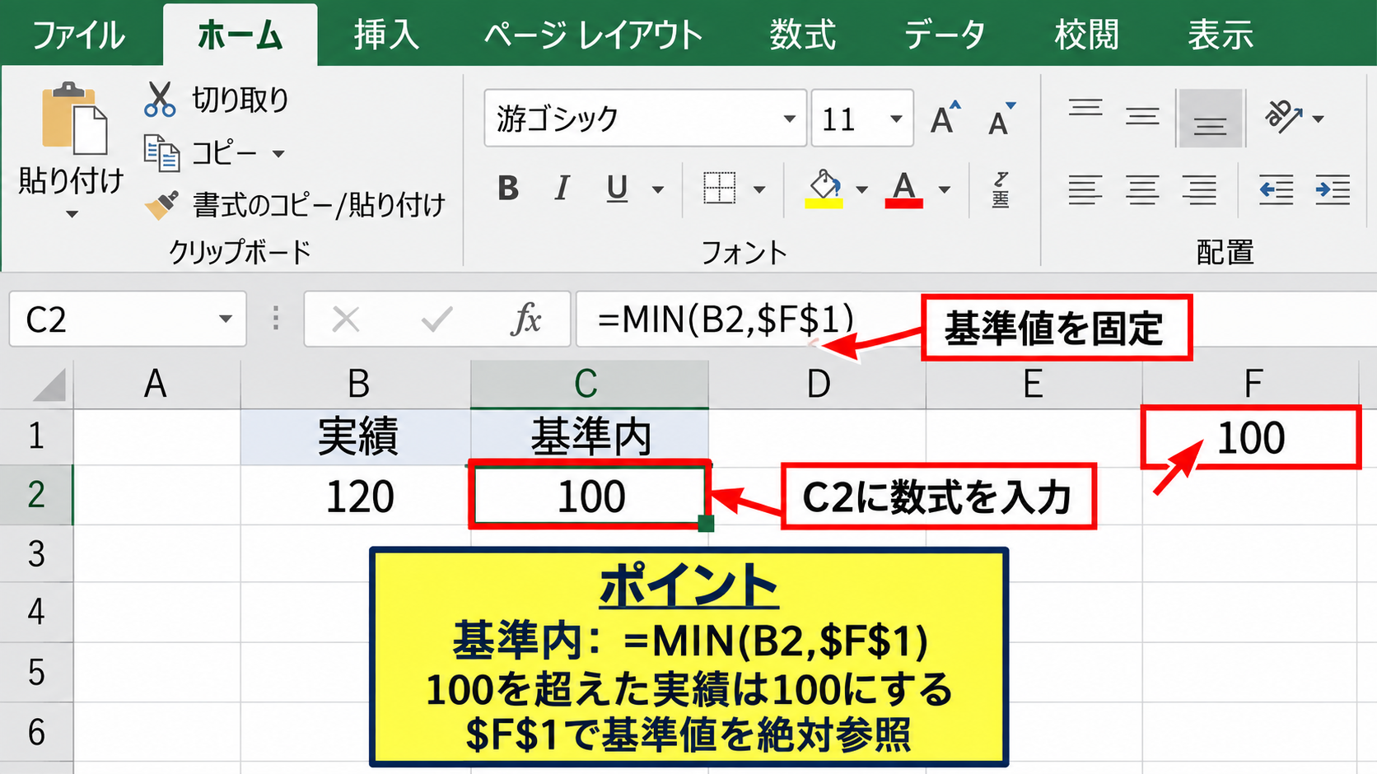1377x774 pixels.
Task: Confirm formula with the checkmark icon
Action: click(436, 319)
